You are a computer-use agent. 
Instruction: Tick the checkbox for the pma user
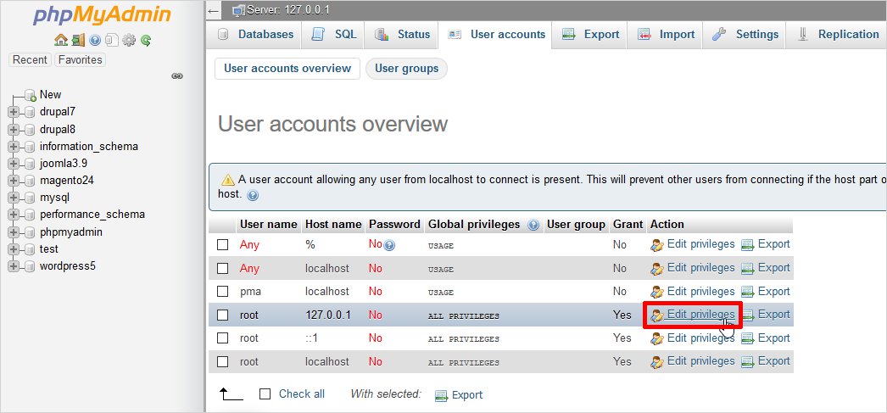click(x=223, y=291)
